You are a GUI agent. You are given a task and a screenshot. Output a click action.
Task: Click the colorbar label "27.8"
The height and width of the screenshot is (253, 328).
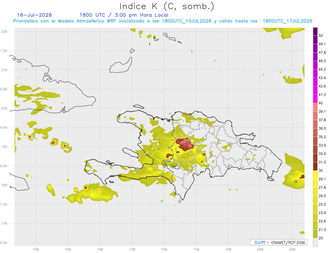tap(322, 187)
